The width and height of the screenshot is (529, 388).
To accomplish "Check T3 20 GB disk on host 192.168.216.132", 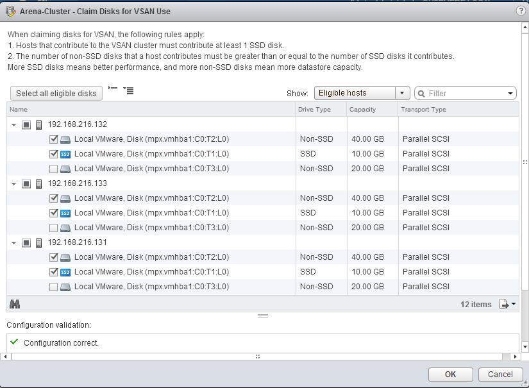I will 53,169.
